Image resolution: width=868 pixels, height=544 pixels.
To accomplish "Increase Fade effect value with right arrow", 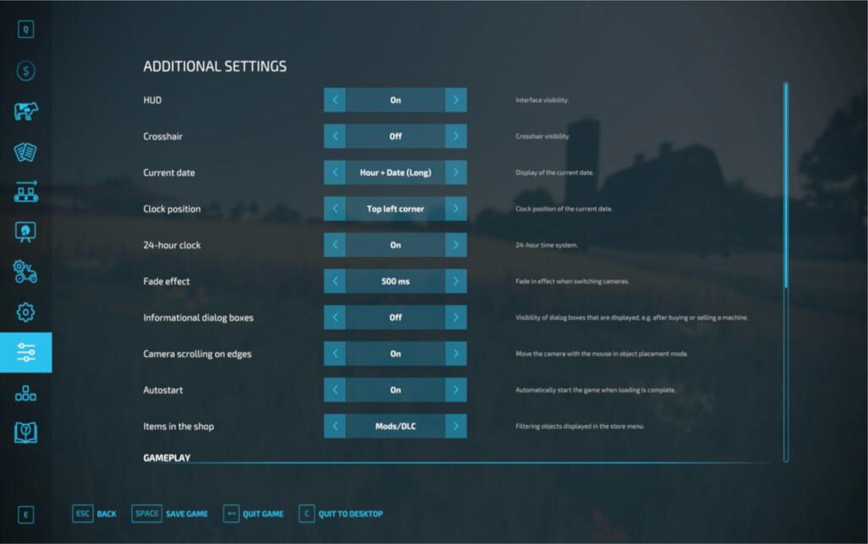I will point(456,281).
